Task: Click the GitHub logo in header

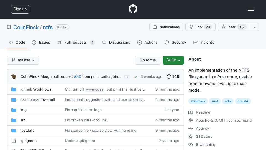Action: point(133,9)
